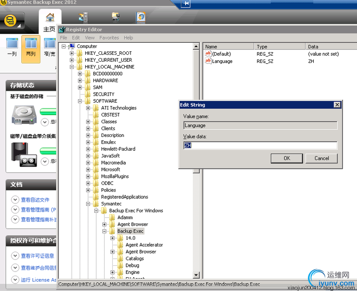The width and height of the screenshot is (357, 291).
Task: Select the Adamm registry key
Action: (x=125, y=217)
